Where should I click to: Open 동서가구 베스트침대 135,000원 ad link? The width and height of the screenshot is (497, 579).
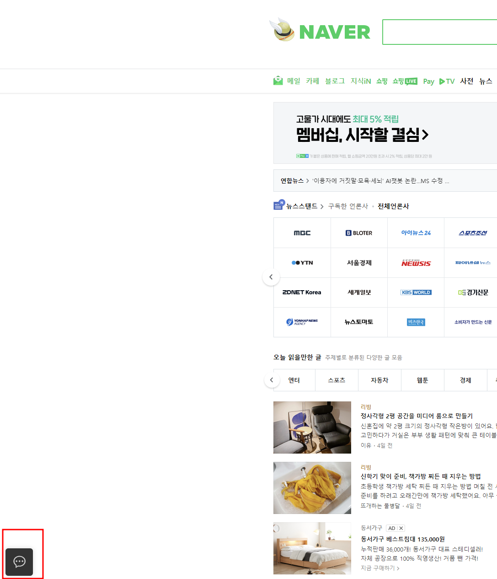[403, 539]
